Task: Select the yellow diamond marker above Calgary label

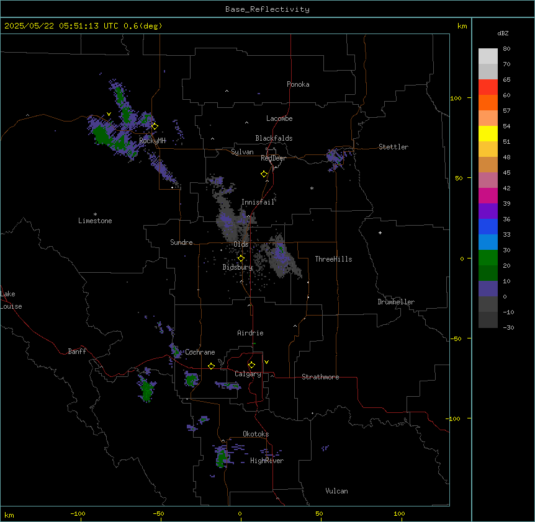Action: [x=251, y=365]
